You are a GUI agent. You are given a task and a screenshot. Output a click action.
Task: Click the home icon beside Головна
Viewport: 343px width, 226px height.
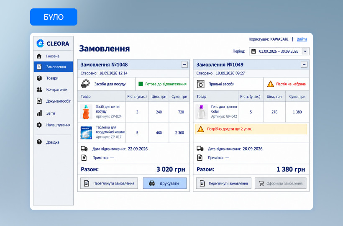point(39,56)
